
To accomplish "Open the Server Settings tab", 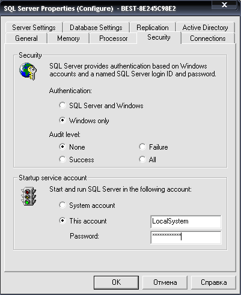I will [34, 28].
